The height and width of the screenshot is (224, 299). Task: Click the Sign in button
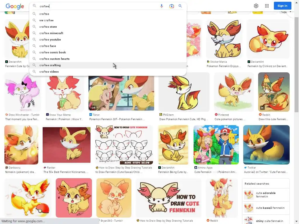282,6
